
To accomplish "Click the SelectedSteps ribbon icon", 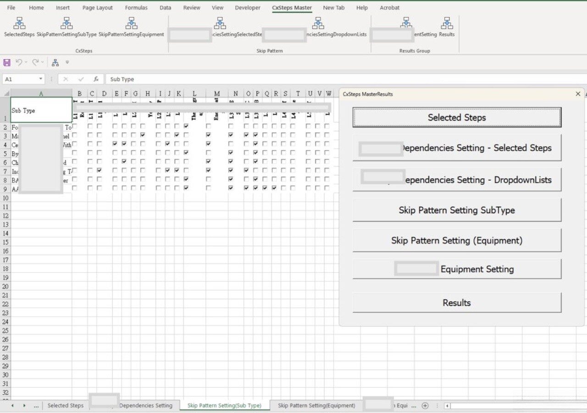I will coord(20,24).
